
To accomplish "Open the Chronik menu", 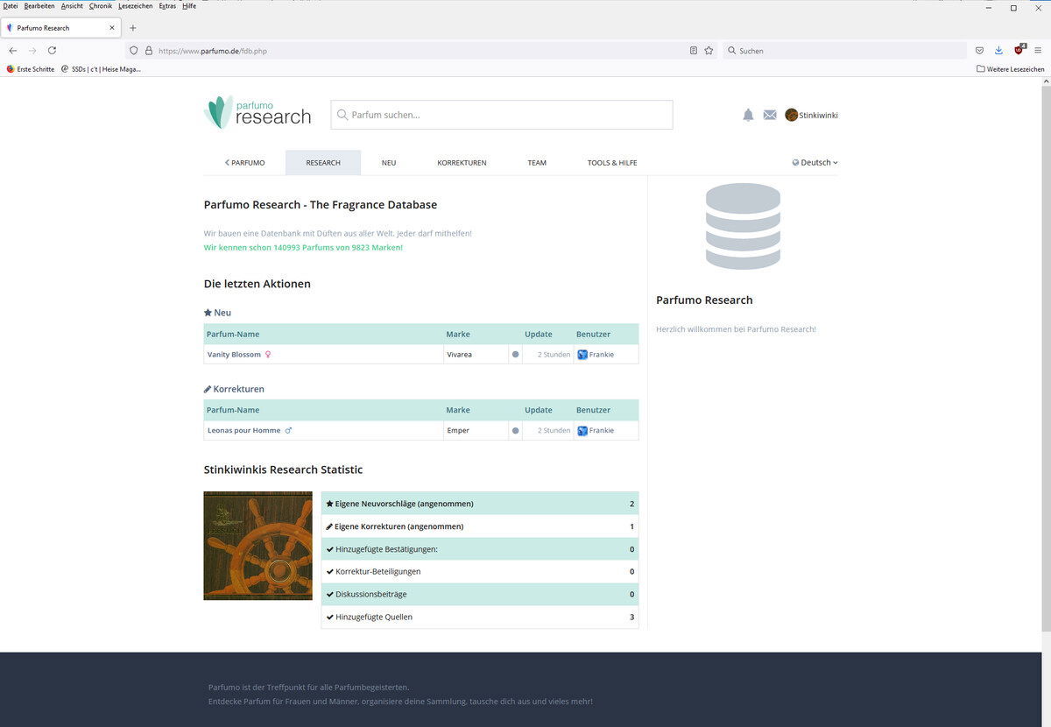I will 101,6.
